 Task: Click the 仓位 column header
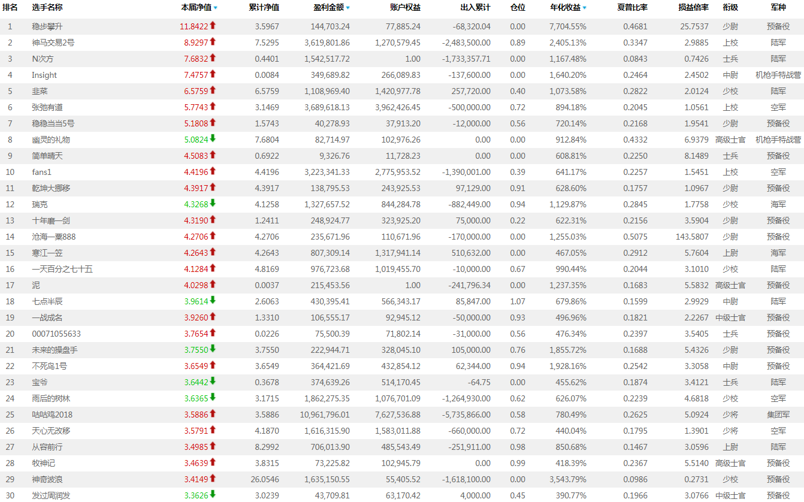[x=518, y=8]
